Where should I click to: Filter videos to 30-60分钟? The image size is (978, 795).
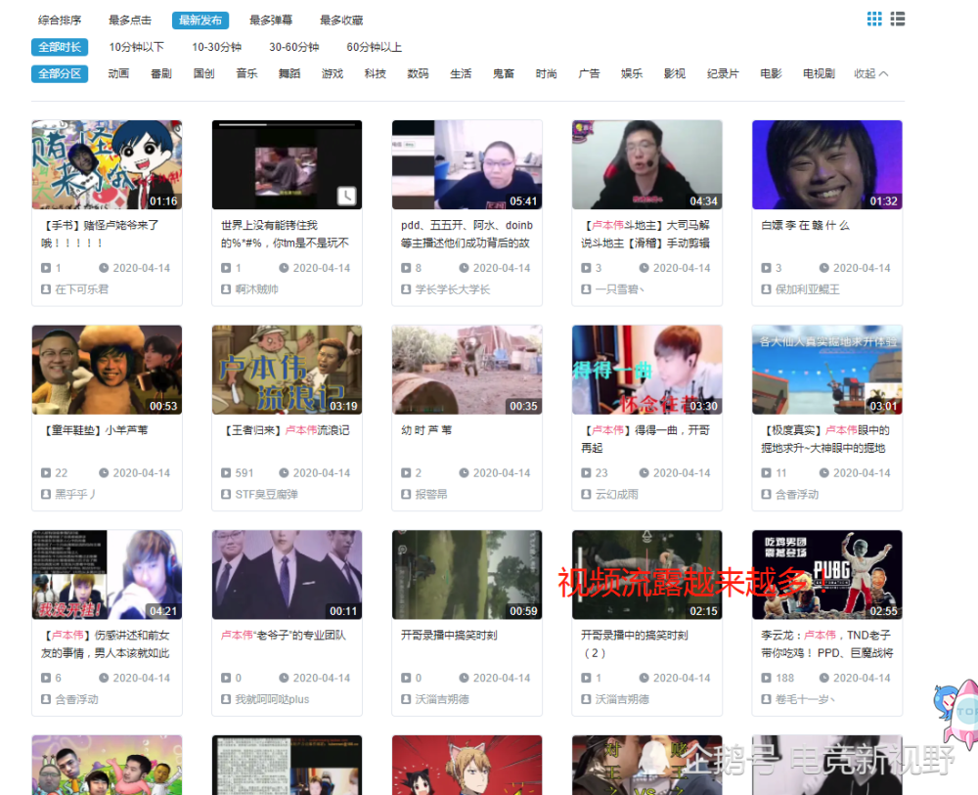point(293,47)
